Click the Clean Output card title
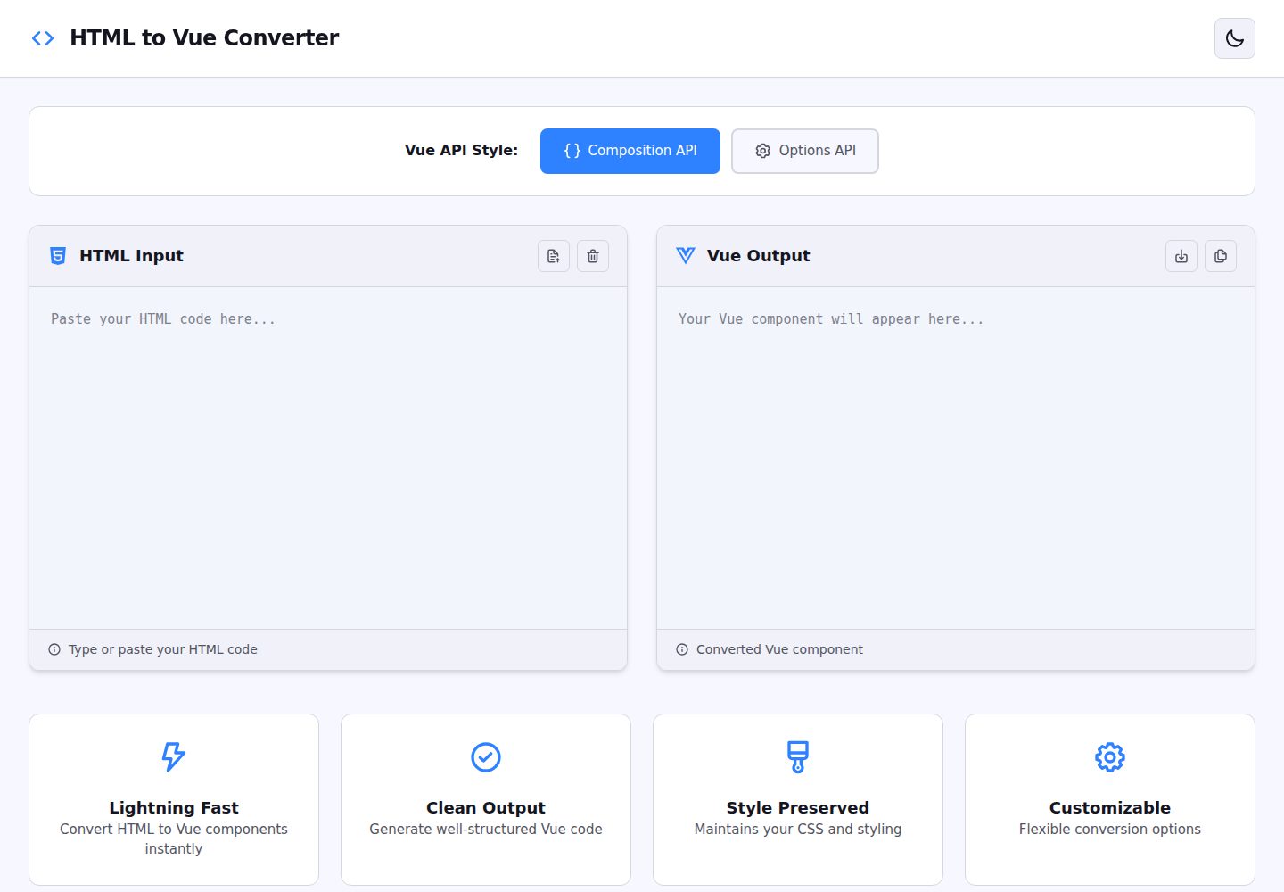 pos(486,807)
